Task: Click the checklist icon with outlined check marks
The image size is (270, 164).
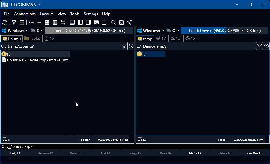Action: (x=31, y=22)
